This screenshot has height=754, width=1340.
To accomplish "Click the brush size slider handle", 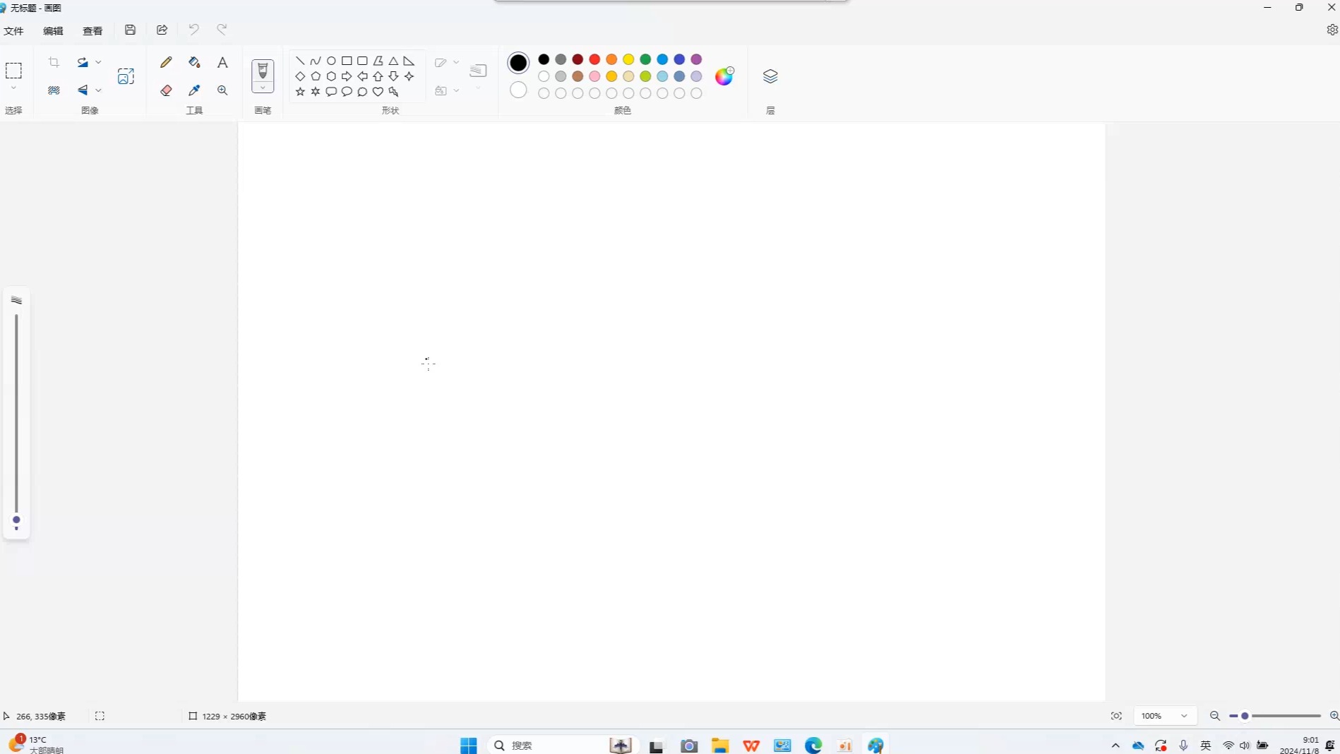I will point(16,520).
